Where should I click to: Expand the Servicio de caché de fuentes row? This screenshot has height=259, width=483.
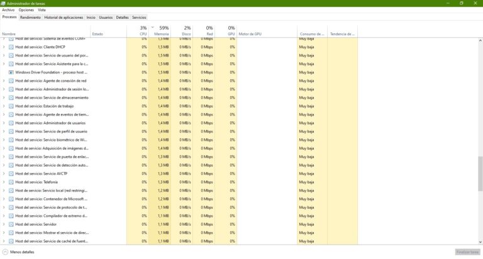pos(4,241)
